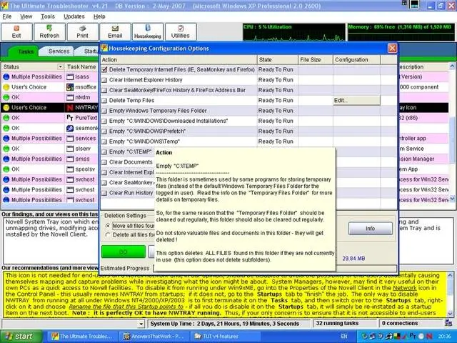Click the Print toolbar button
The width and height of the screenshot is (457, 343).
[83, 32]
